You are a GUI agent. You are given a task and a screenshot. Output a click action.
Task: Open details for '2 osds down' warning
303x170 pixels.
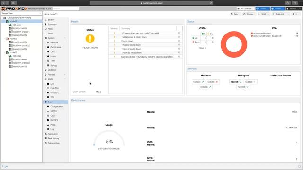[x=179, y=41]
